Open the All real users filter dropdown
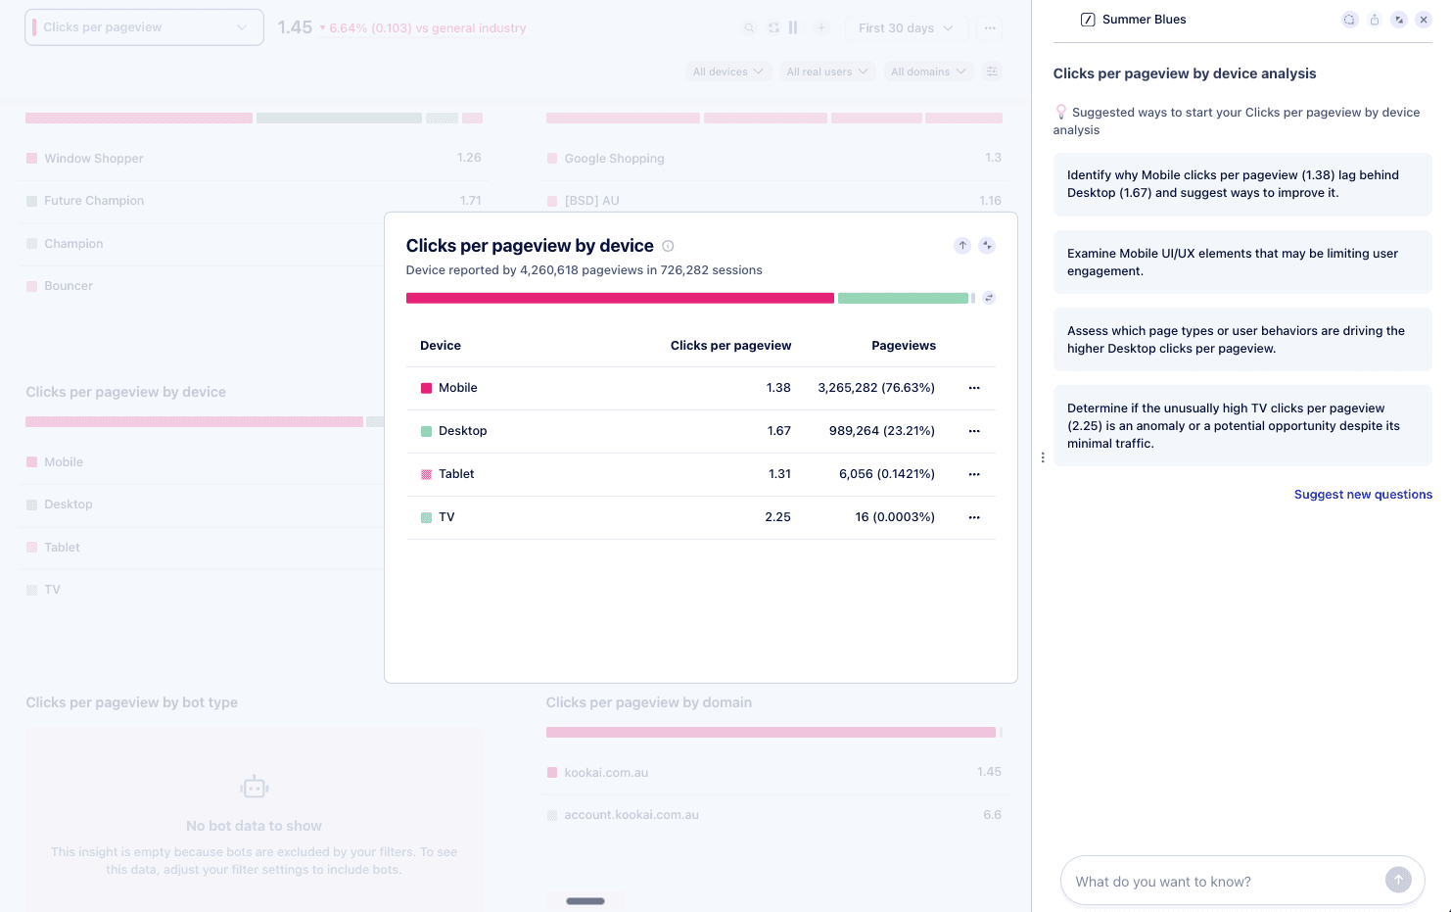1451x912 pixels. (x=826, y=72)
